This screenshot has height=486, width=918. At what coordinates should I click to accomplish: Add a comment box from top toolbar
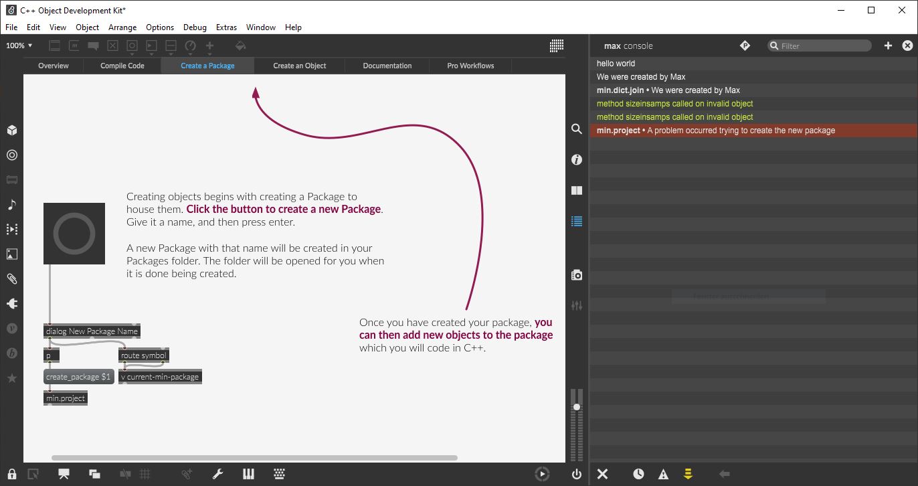tap(94, 46)
